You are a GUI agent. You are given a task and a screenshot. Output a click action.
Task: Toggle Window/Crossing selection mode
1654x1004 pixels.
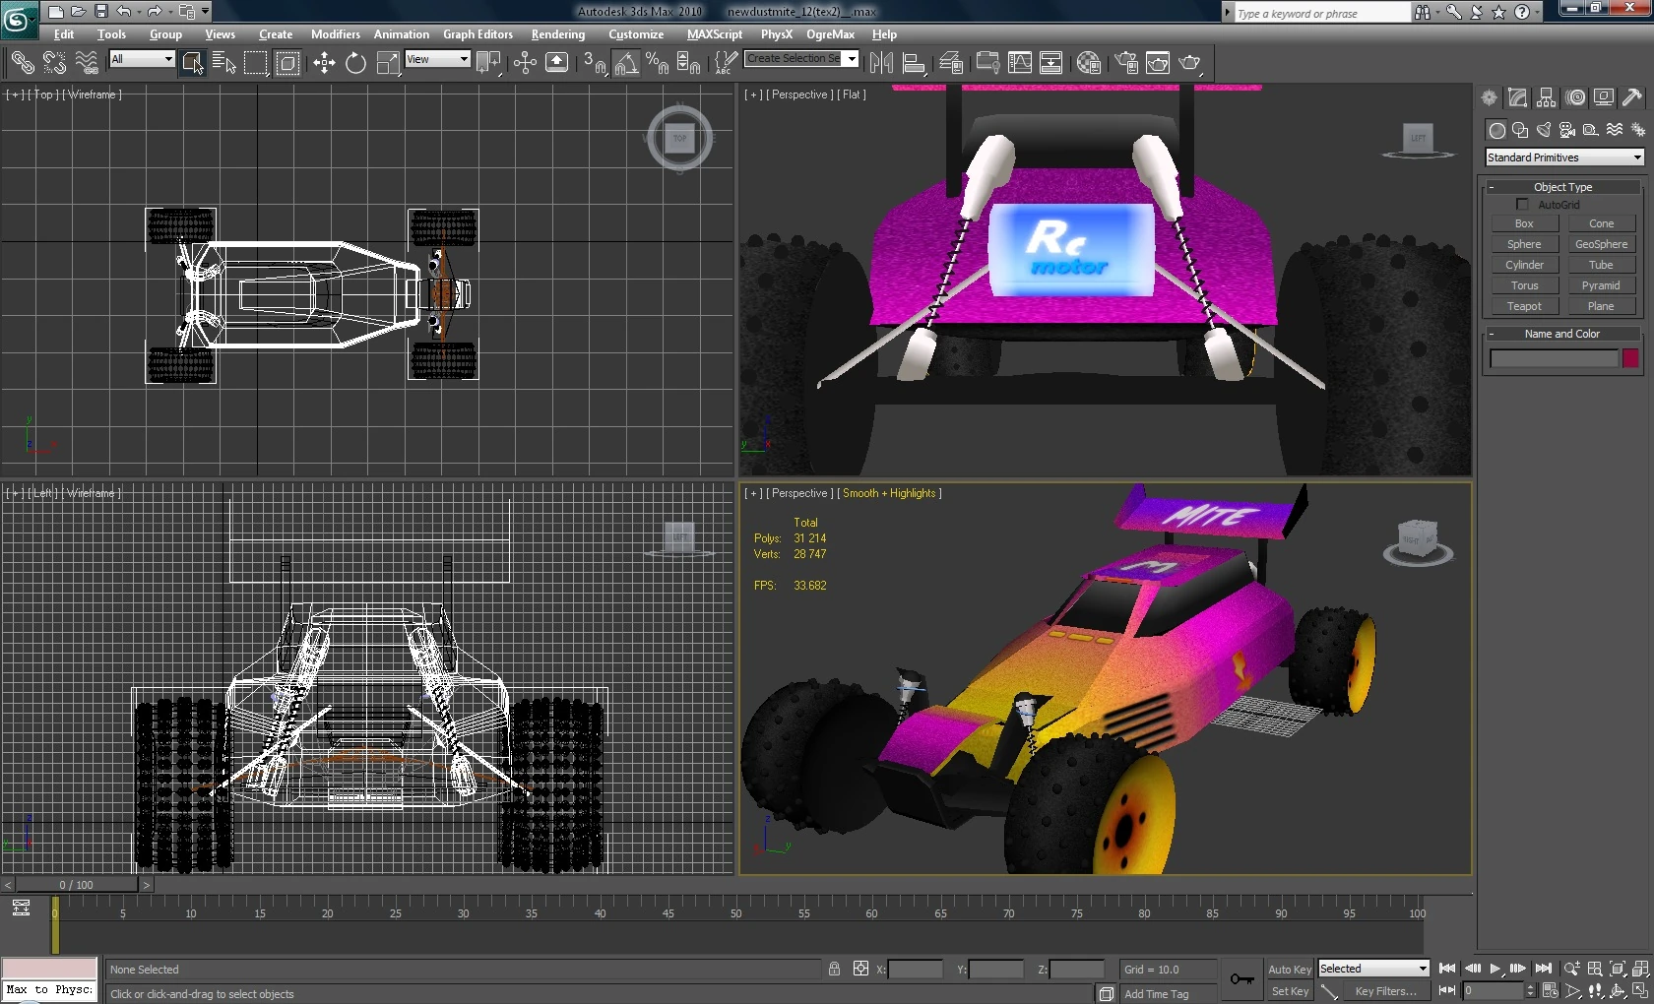(287, 63)
